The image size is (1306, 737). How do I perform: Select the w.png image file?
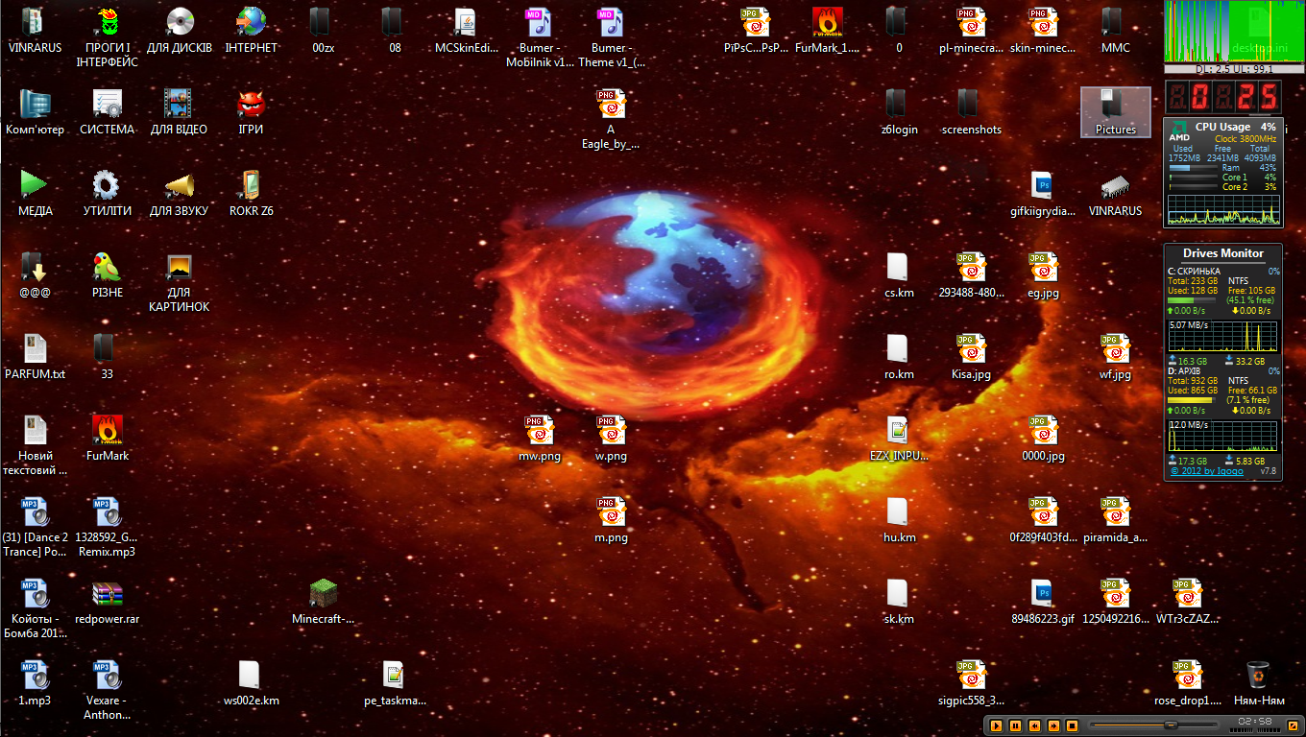click(x=611, y=439)
